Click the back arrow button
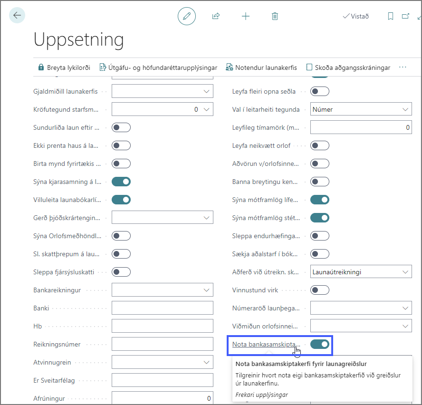The image size is (422, 405). point(17,16)
